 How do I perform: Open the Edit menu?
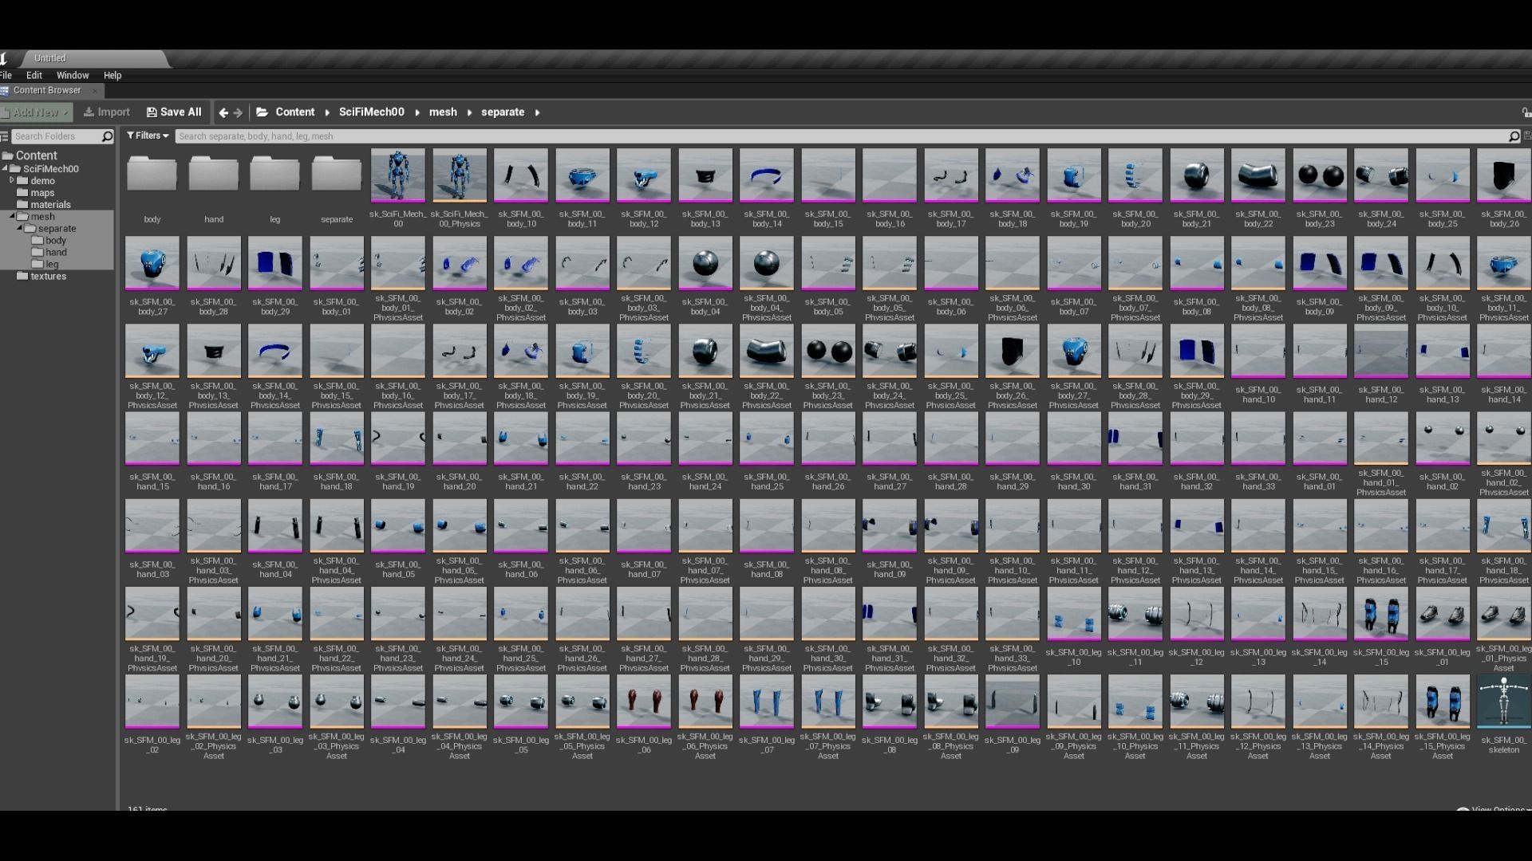click(34, 76)
